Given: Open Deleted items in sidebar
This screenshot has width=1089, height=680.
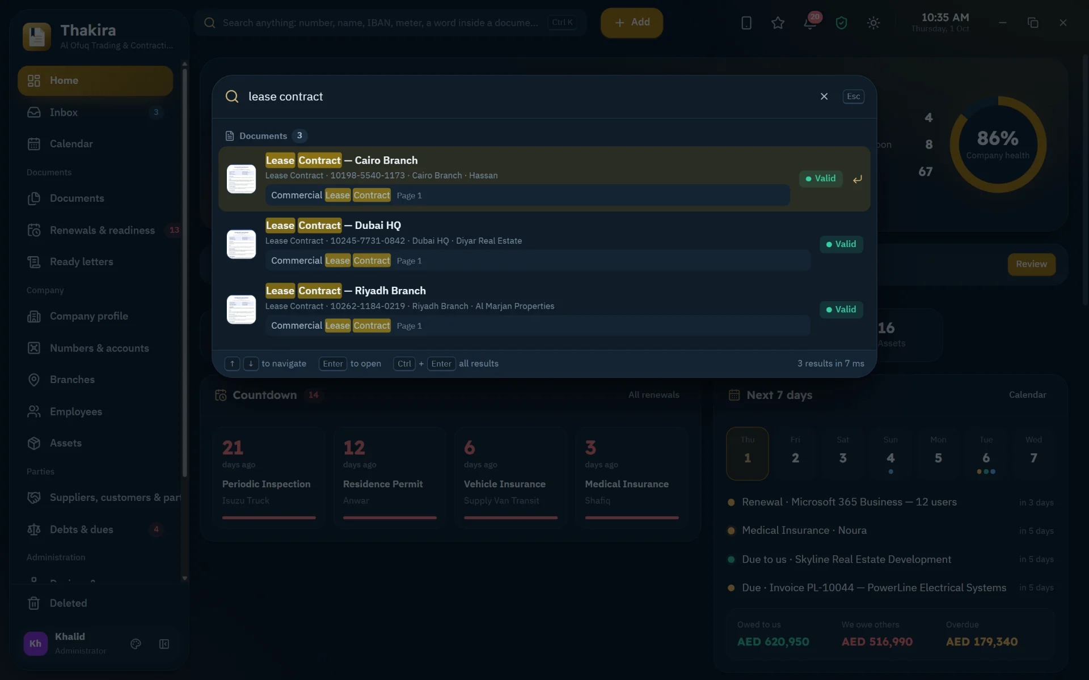Looking at the screenshot, I should pyautogui.click(x=95, y=603).
